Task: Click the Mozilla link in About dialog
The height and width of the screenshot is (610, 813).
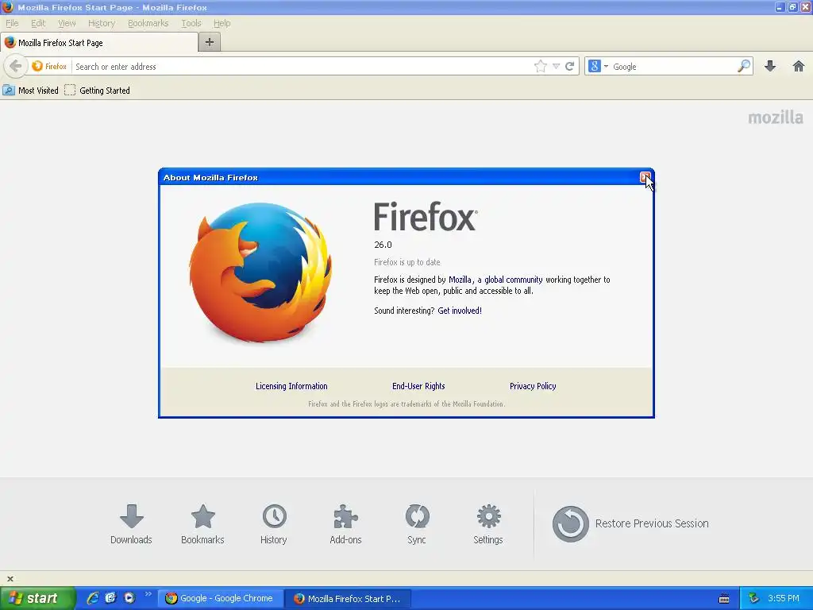Action: tap(460, 280)
